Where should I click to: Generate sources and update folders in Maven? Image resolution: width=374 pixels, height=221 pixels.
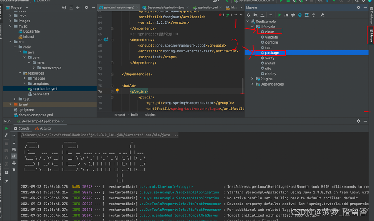click(x=255, y=15)
